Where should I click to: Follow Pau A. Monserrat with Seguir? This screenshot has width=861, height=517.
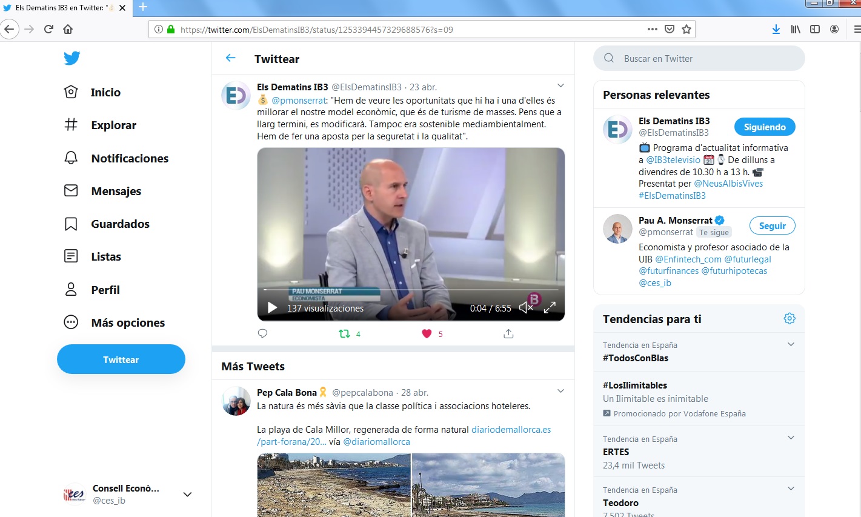pos(772,225)
